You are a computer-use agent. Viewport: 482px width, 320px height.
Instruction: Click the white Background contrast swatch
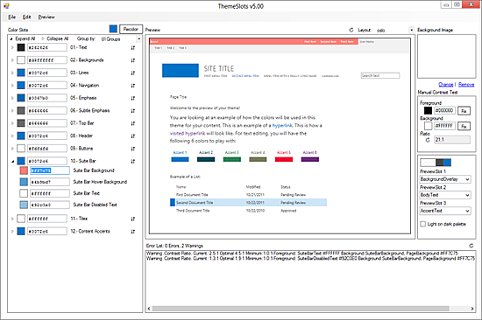pos(428,126)
